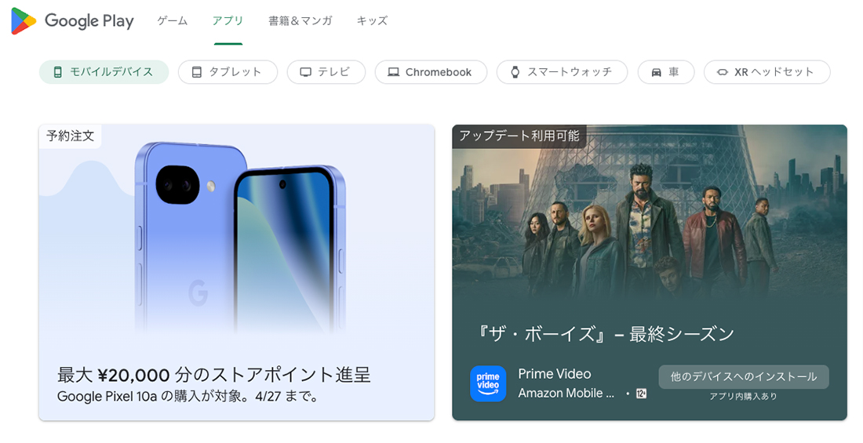Switch to the ゲーム tab
This screenshot has height=443, width=863.
tap(173, 21)
